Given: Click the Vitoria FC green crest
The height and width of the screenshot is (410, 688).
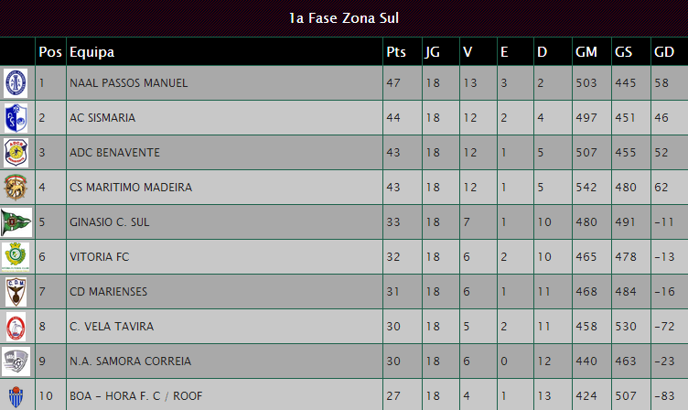Looking at the screenshot, I should (16, 257).
